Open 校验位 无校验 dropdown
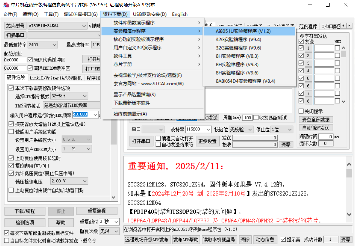Screen dimensions: 355x246 (241, 130)
